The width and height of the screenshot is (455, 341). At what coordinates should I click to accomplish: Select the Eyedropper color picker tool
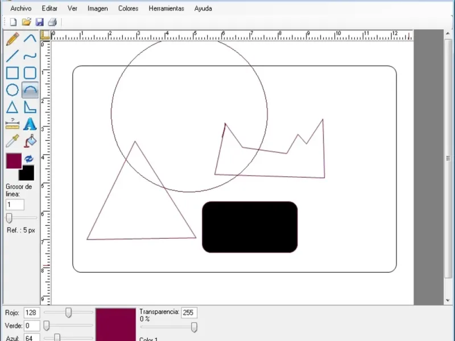pyautogui.click(x=13, y=141)
